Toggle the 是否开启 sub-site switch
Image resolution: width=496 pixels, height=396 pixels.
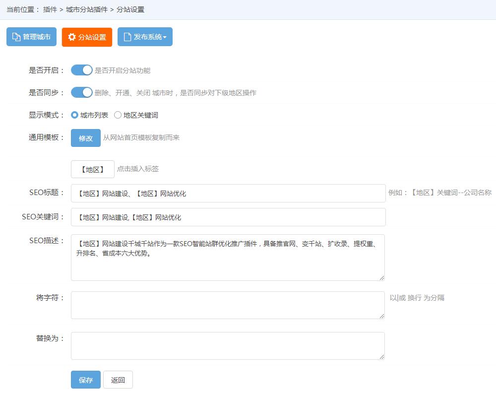(82, 70)
